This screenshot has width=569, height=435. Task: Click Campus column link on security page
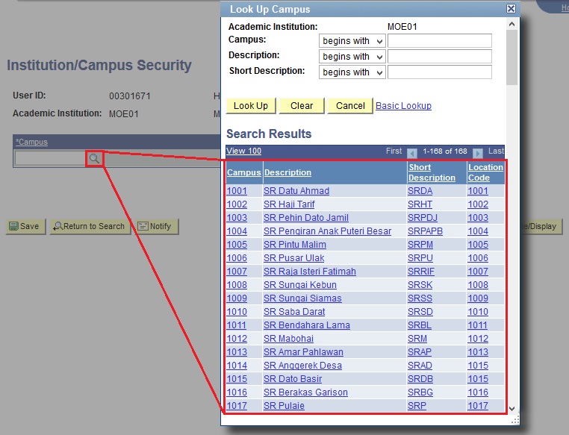tap(31, 142)
